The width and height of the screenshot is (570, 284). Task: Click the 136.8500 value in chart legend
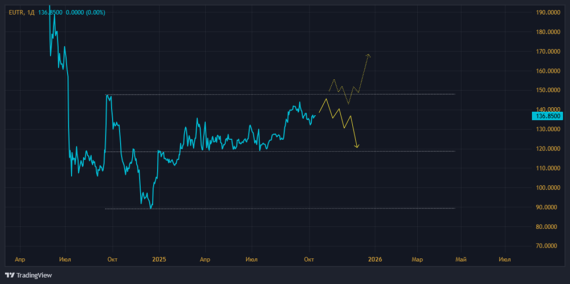click(49, 12)
